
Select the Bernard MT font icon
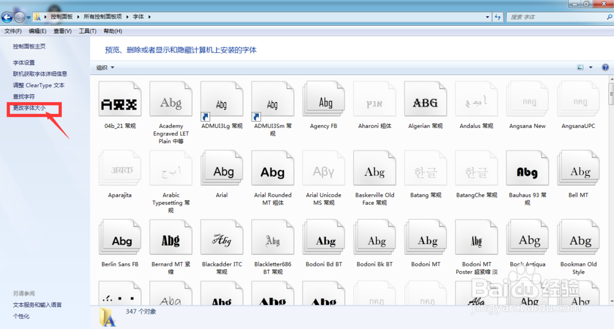(x=171, y=237)
